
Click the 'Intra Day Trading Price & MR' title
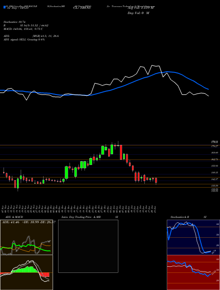(81, 217)
